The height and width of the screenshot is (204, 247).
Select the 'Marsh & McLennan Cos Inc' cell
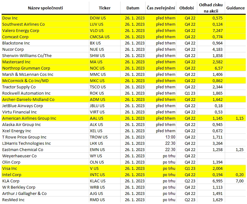(x=45, y=74)
